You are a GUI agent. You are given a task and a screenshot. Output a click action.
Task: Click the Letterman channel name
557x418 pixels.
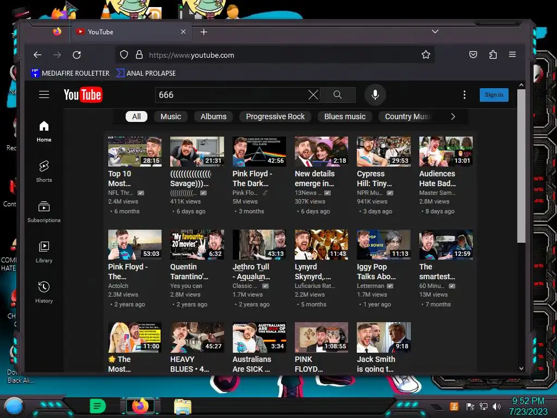370,286
